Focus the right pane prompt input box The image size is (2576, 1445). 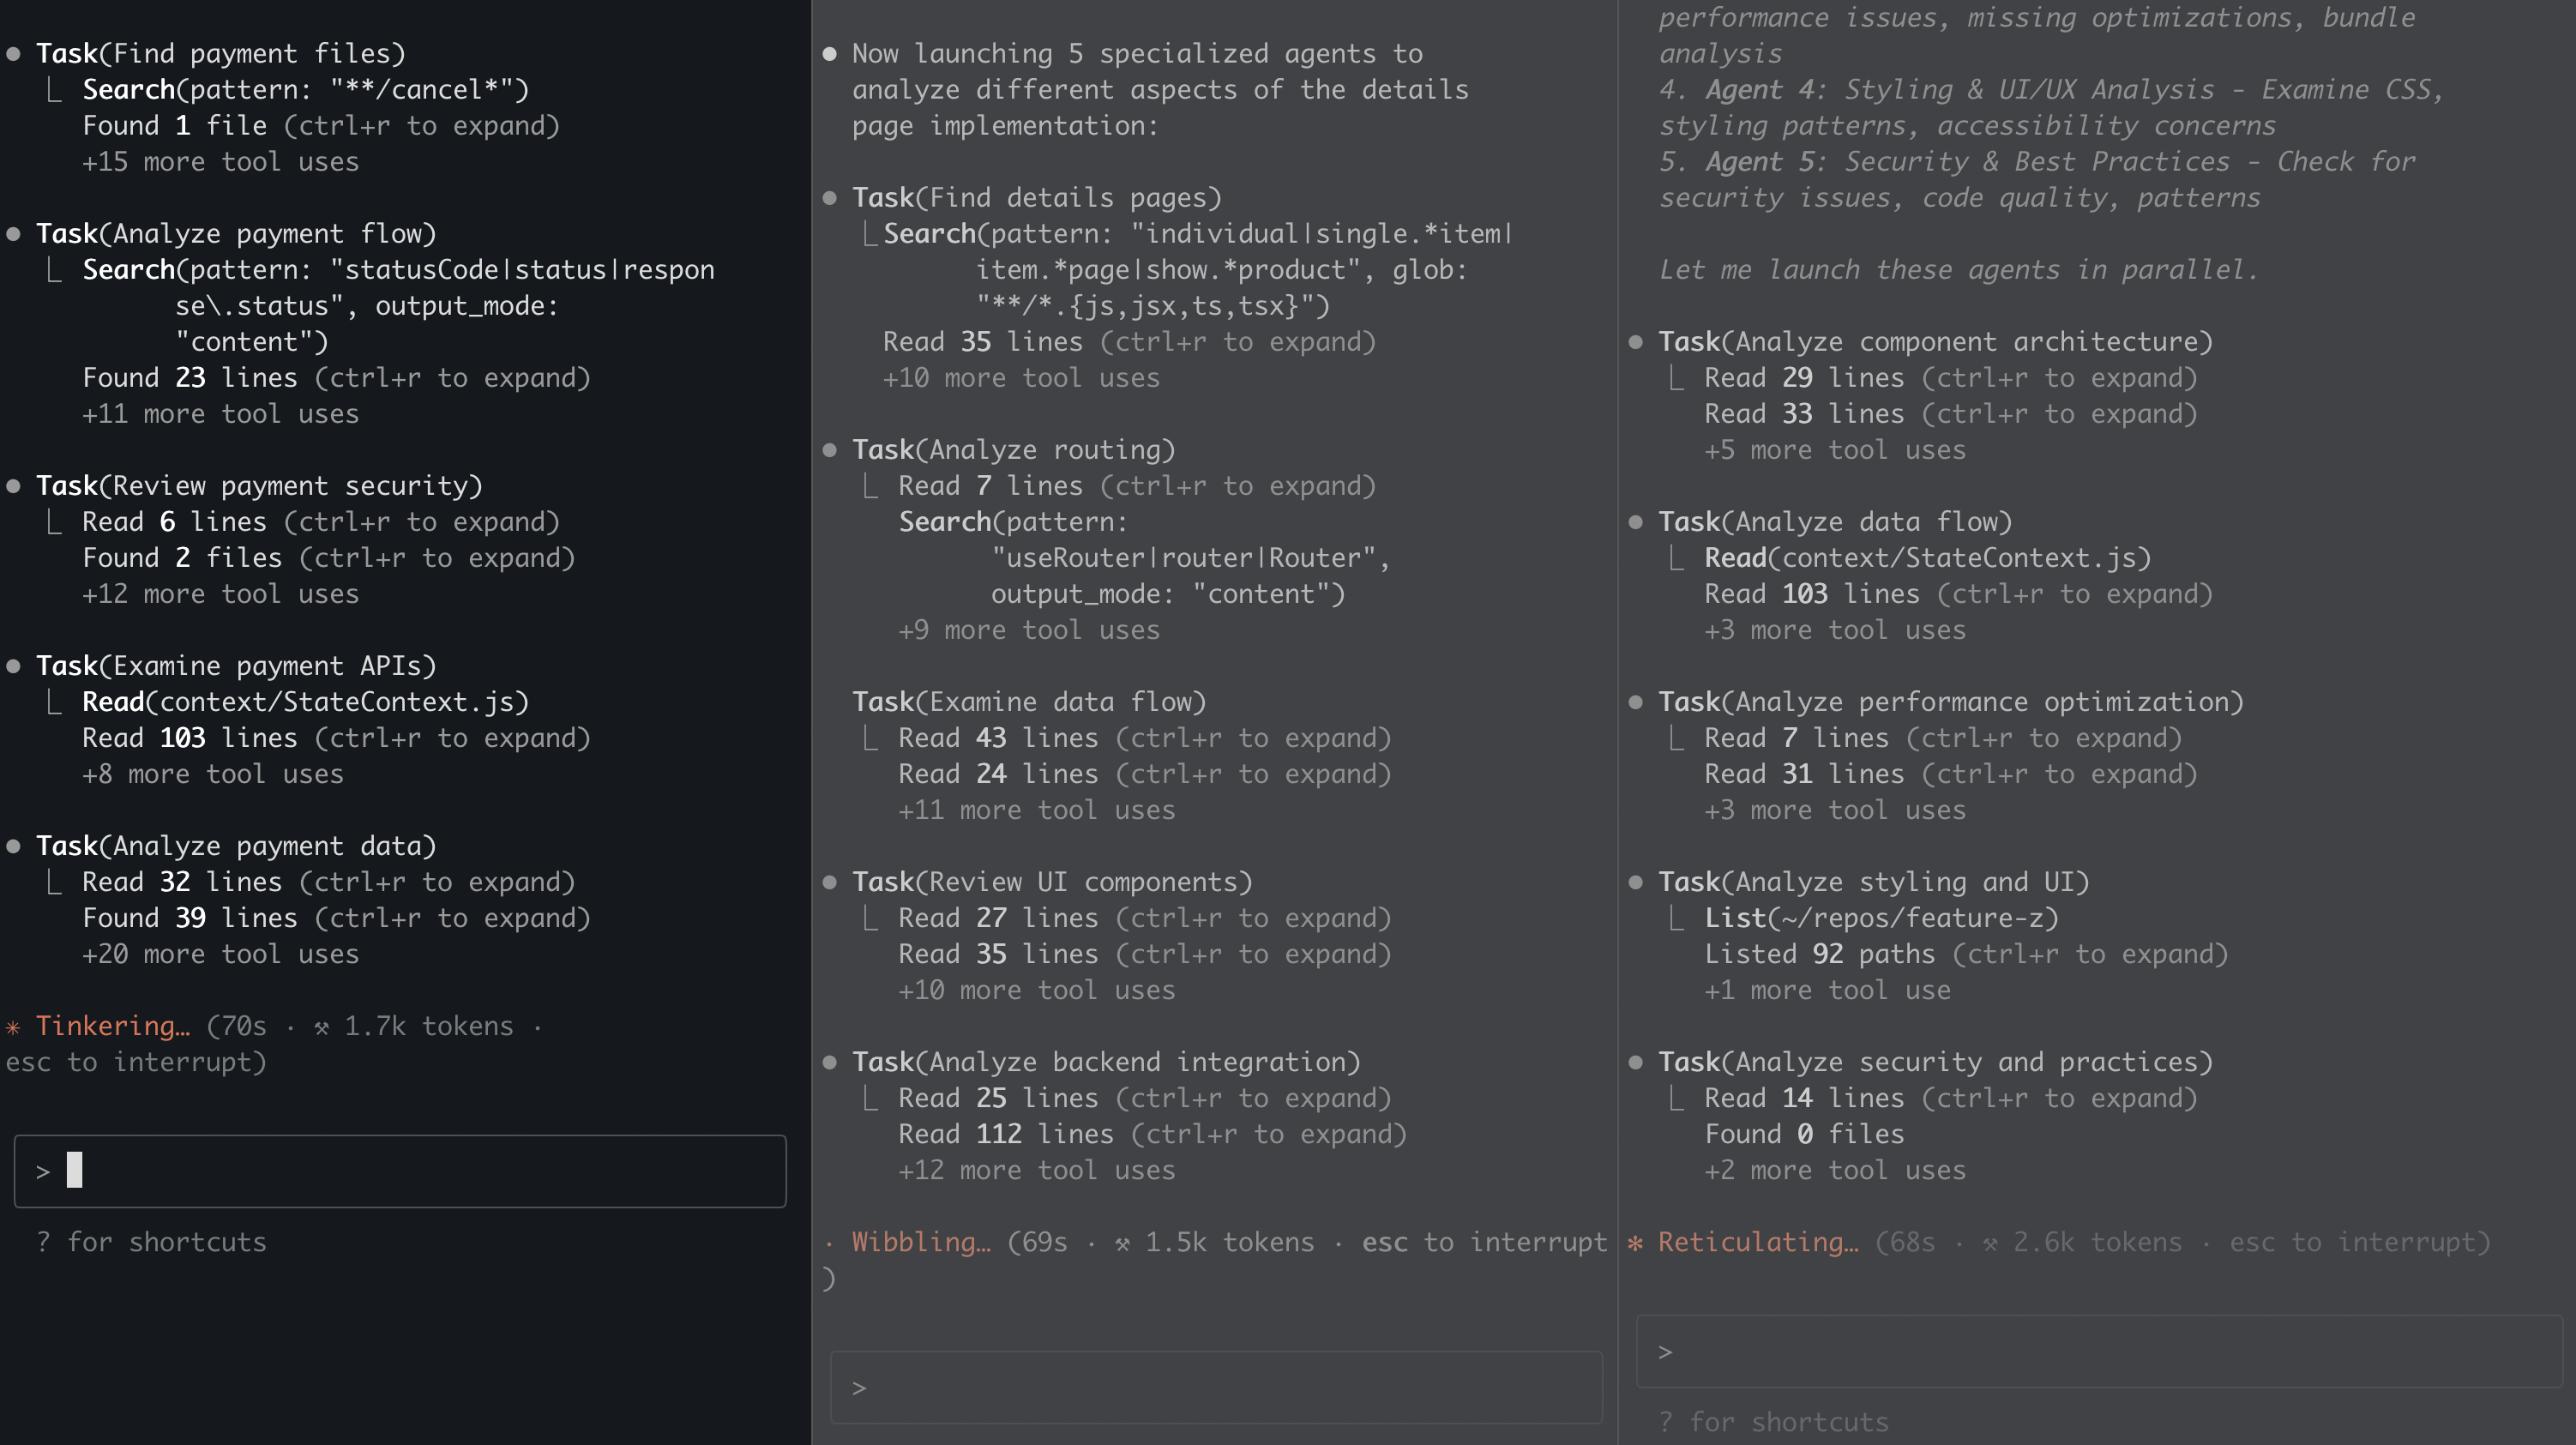tap(2098, 1351)
